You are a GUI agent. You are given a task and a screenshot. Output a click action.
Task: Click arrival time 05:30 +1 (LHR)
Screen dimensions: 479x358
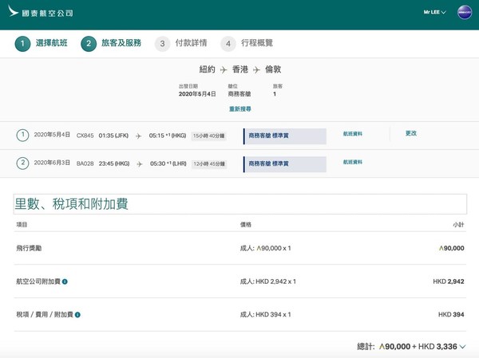click(x=168, y=163)
